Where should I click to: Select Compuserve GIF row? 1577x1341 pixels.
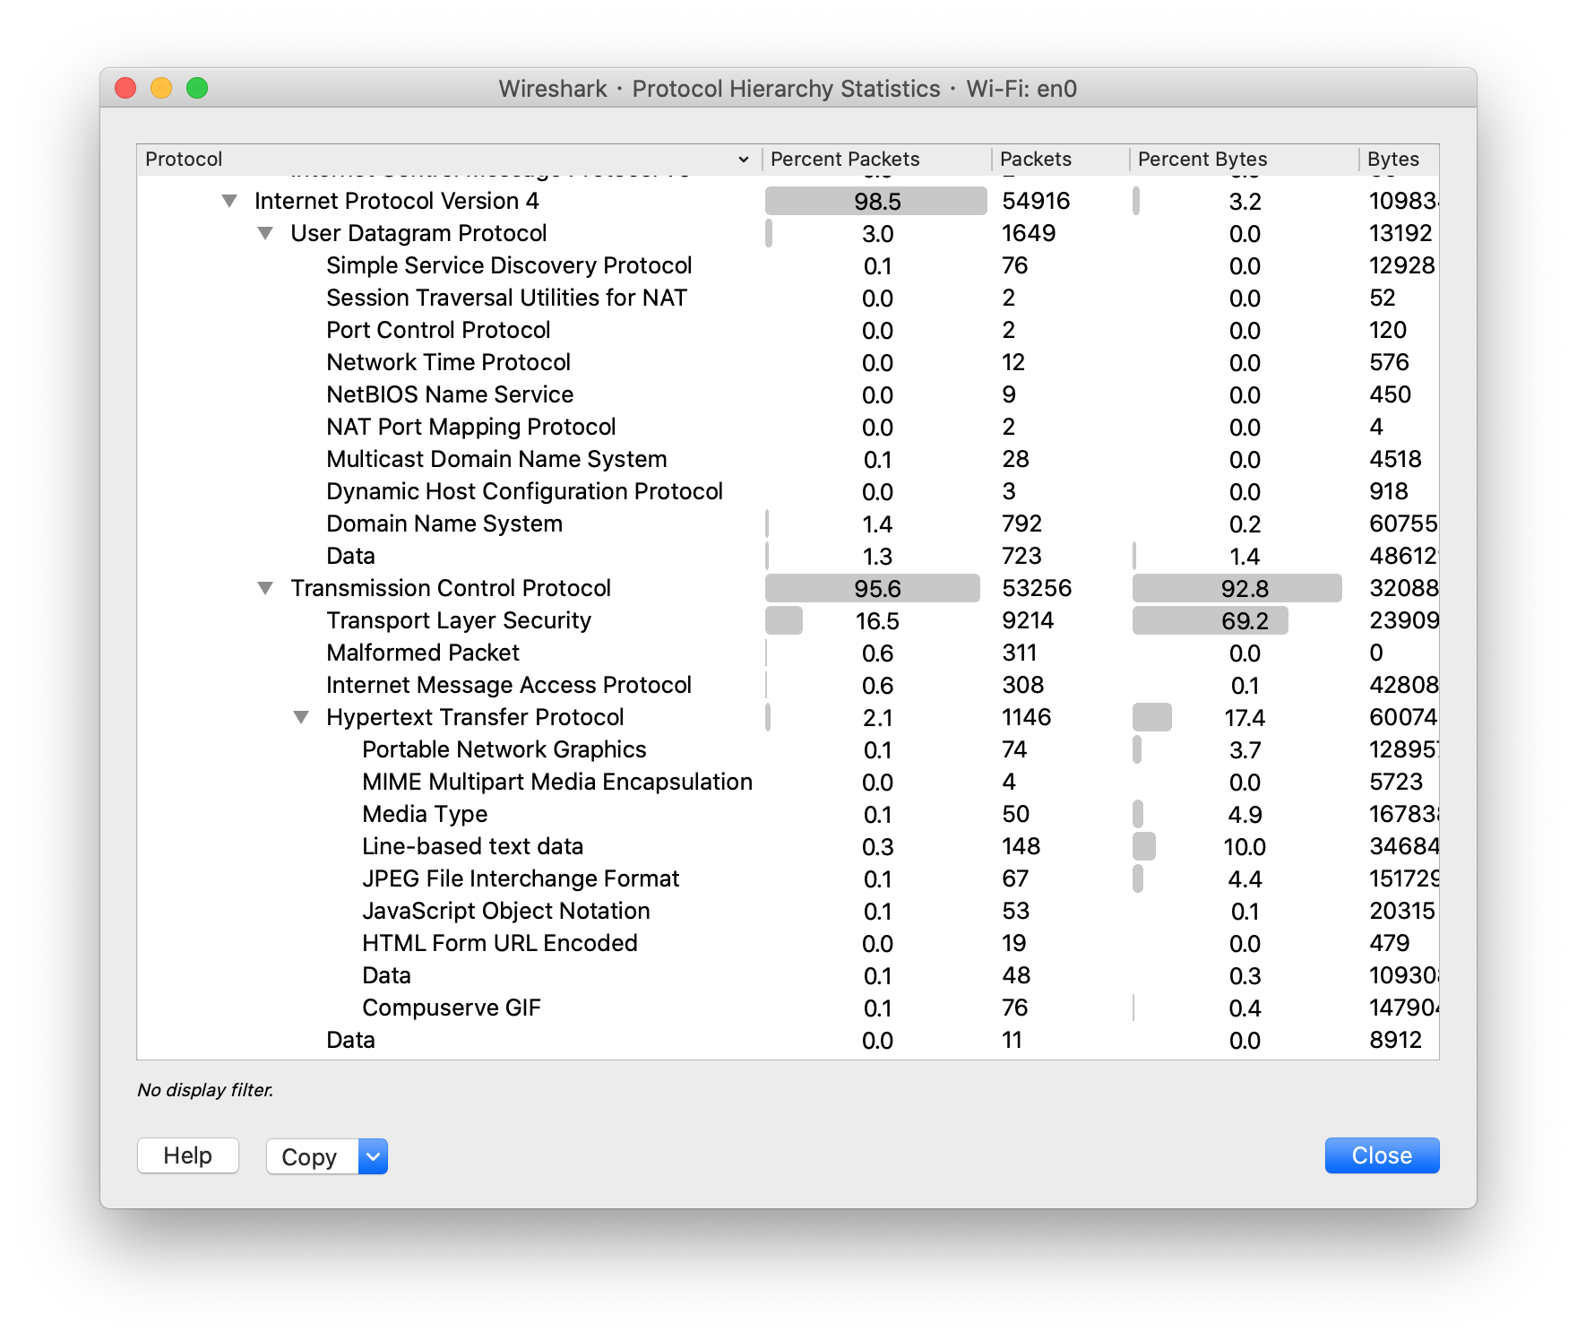tap(788, 1008)
